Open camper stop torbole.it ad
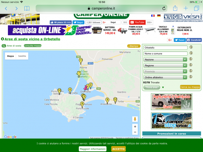 pos(172,121)
